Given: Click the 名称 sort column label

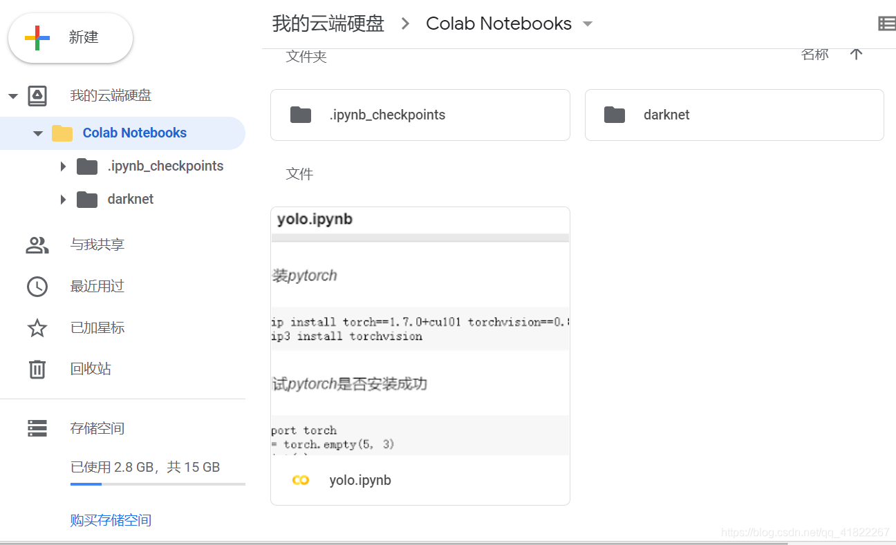Looking at the screenshot, I should click(x=815, y=54).
